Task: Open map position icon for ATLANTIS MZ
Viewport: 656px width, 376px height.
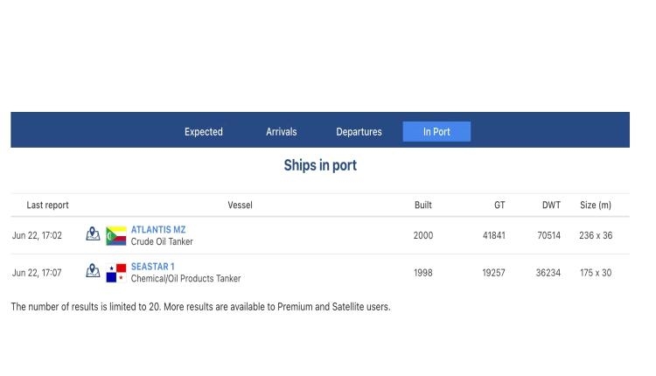Action: [x=93, y=233]
